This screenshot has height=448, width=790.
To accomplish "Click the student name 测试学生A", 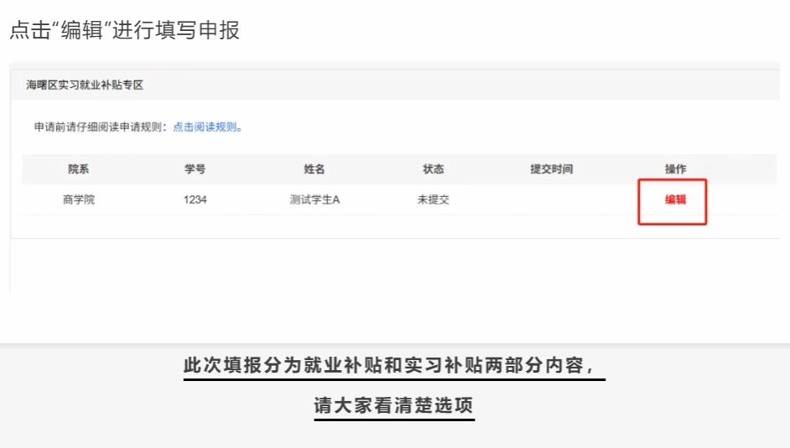I will tap(314, 200).
